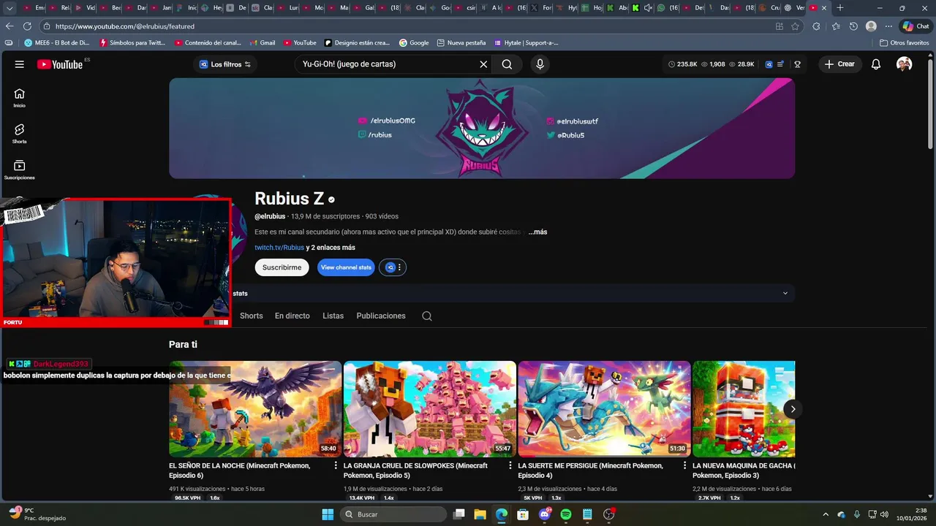This screenshot has height=526, width=936.
Task: Click the browser address bar URL
Action: point(124,26)
